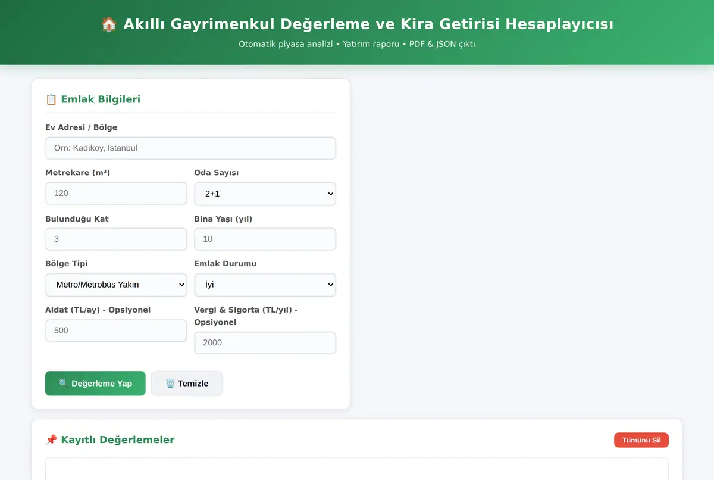Click the 'Emlak Durumu' label
The width and height of the screenshot is (714, 480).
226,263
